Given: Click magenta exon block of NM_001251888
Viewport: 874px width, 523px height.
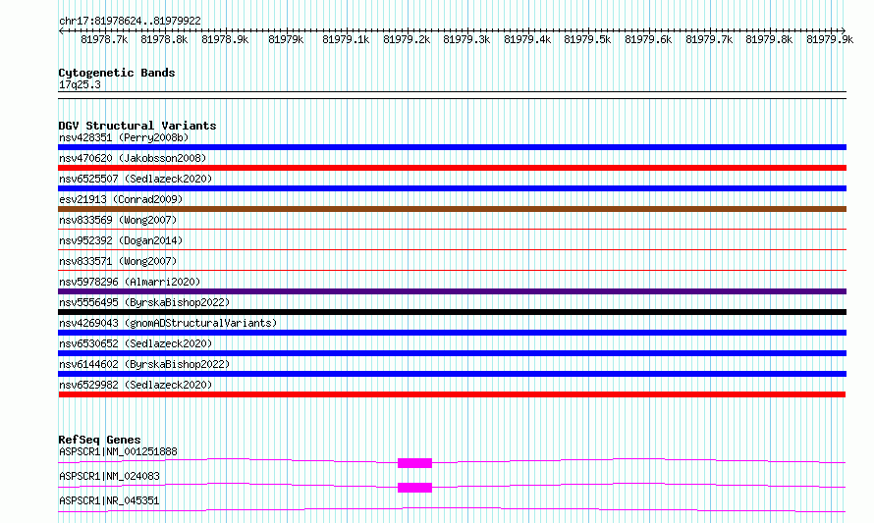Looking at the screenshot, I should coord(414,463).
